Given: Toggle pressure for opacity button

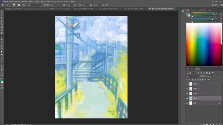Looking at the screenshot, I should (60, 5).
